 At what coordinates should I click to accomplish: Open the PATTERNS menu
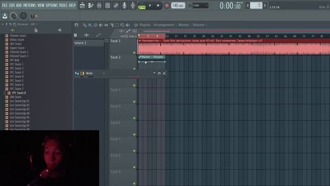coord(29,5)
